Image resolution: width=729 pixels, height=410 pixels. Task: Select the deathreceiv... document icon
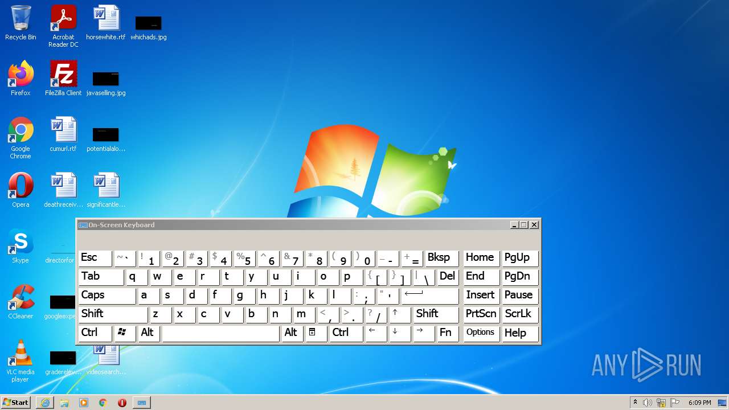63,190
